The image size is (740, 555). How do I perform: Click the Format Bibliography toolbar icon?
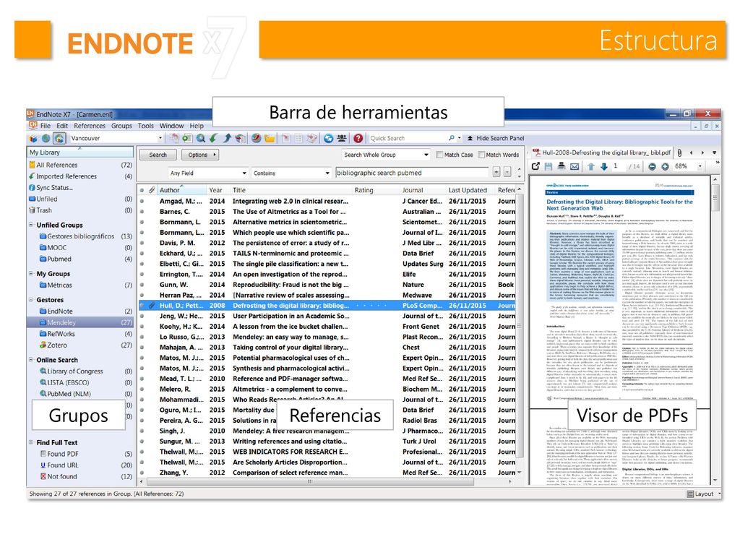pos(298,138)
